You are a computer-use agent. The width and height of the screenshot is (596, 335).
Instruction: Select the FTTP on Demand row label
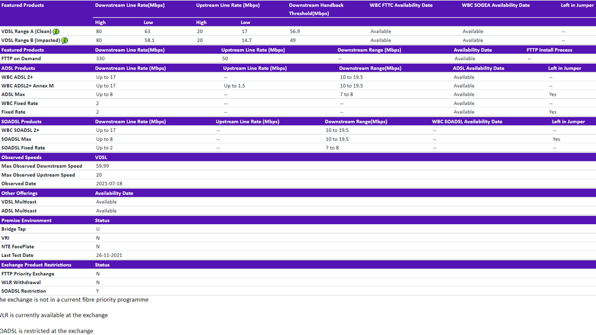pyautogui.click(x=21, y=58)
